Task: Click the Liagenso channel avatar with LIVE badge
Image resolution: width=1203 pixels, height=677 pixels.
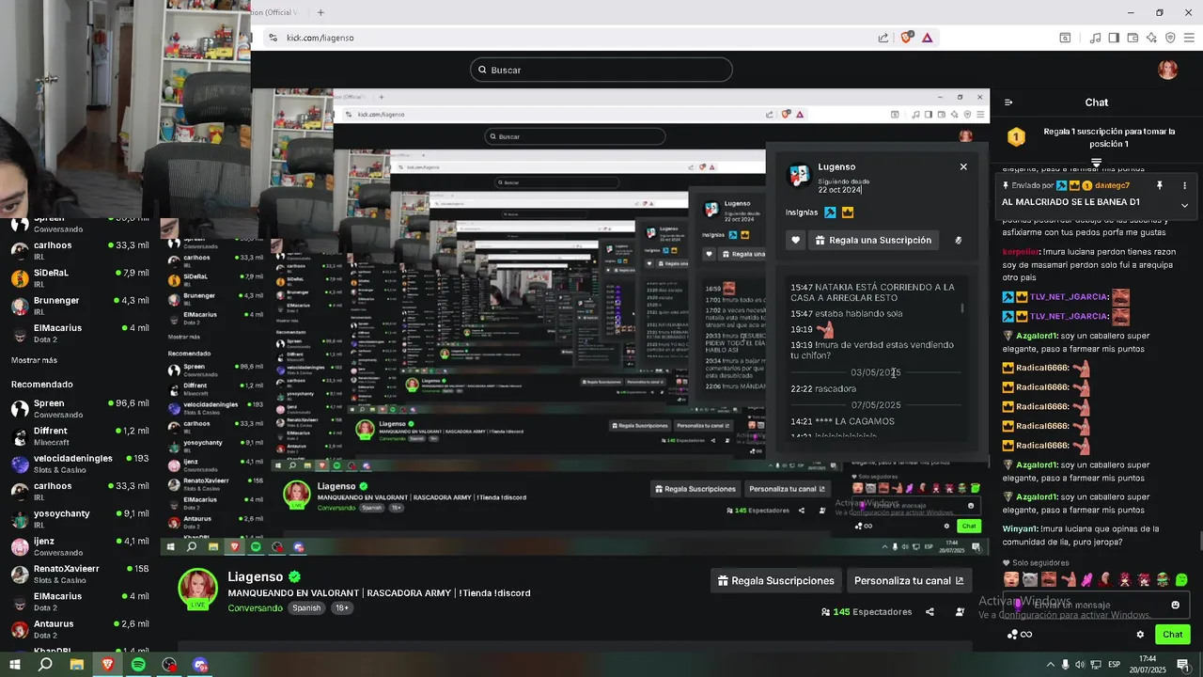Action: [x=198, y=590]
